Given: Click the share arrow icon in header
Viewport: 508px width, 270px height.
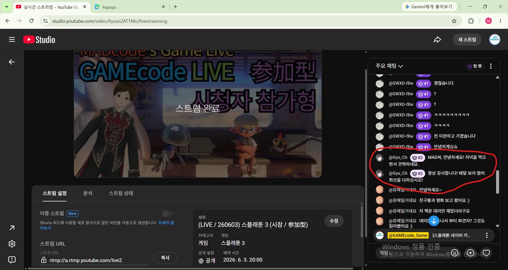Looking at the screenshot, I should (437, 40).
